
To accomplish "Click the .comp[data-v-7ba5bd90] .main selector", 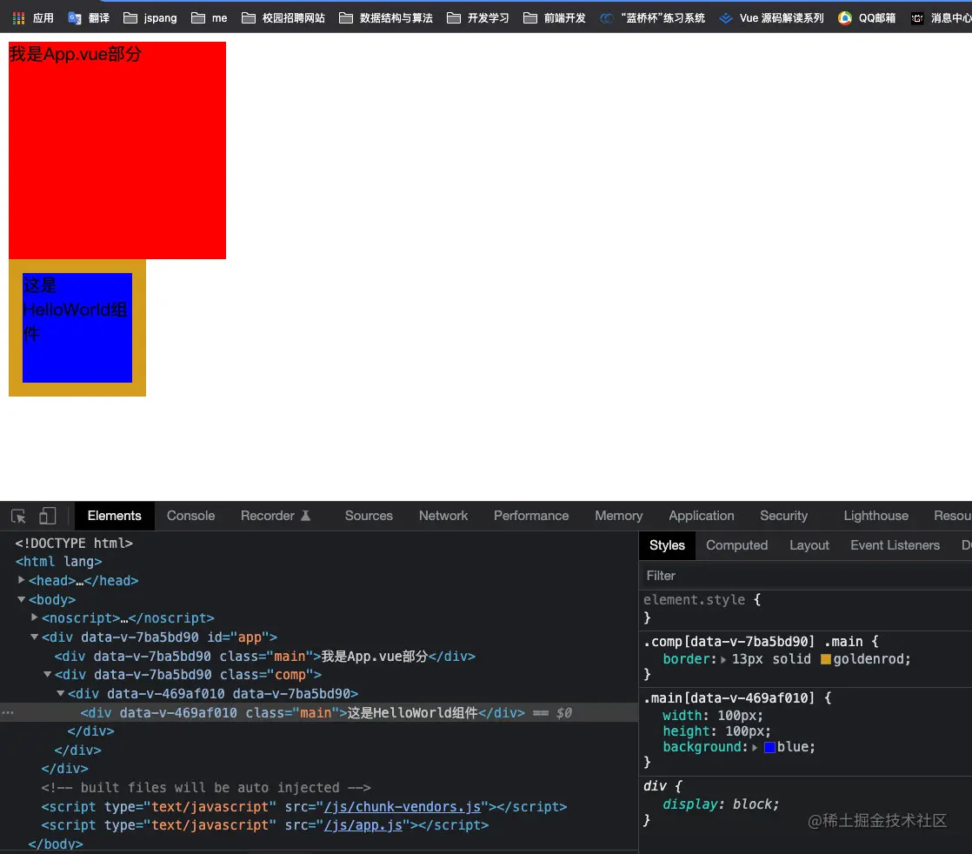I will click(x=753, y=641).
